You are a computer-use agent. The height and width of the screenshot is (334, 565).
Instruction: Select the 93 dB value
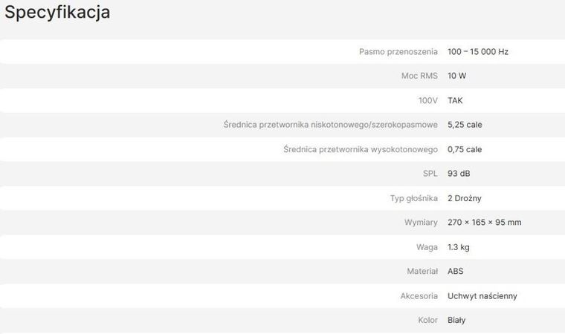(459, 174)
